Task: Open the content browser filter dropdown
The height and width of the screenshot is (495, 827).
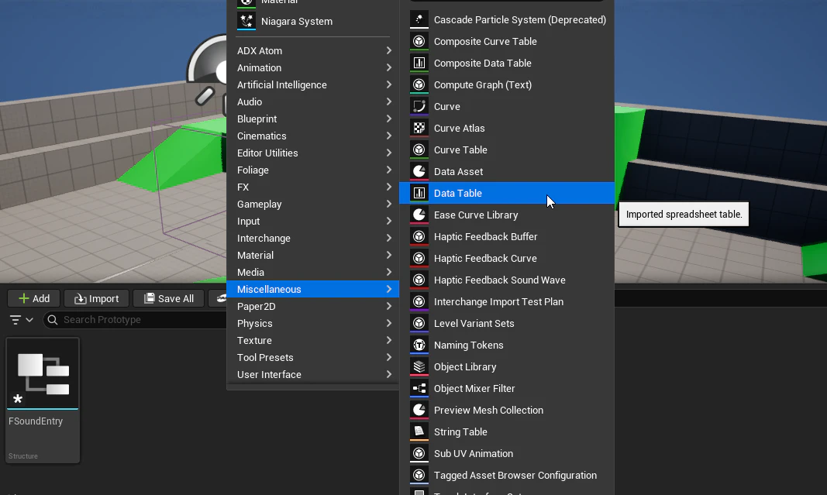Action: pyautogui.click(x=21, y=319)
